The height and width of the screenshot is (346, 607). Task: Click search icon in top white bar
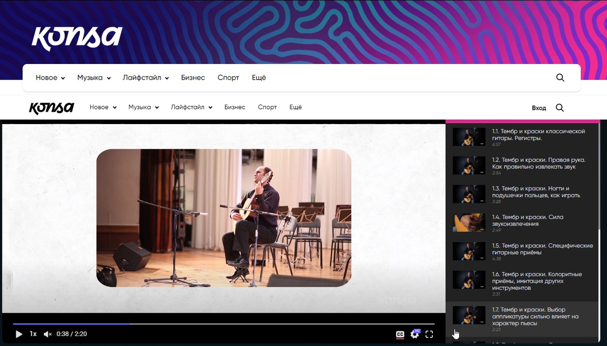pyautogui.click(x=560, y=78)
